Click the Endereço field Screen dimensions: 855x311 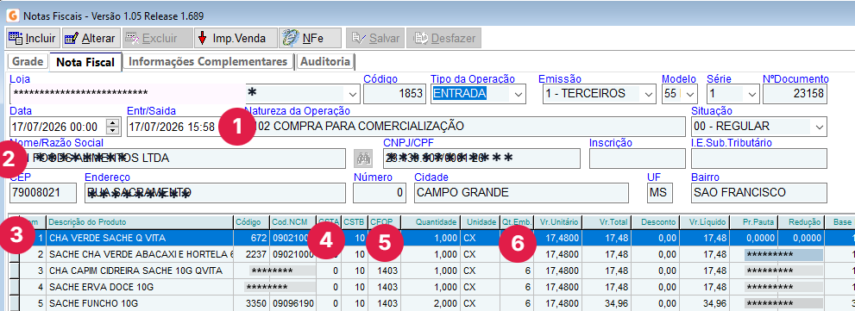216,192
